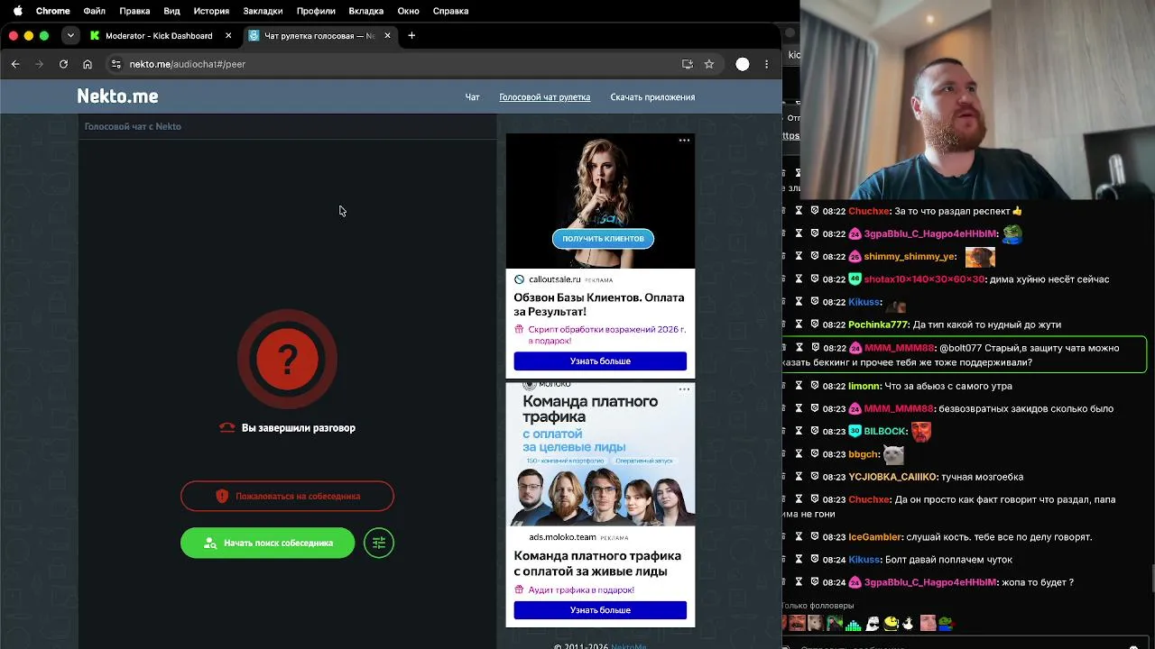Open Скачать приложения link
This screenshot has height=649, width=1155.
[652, 97]
